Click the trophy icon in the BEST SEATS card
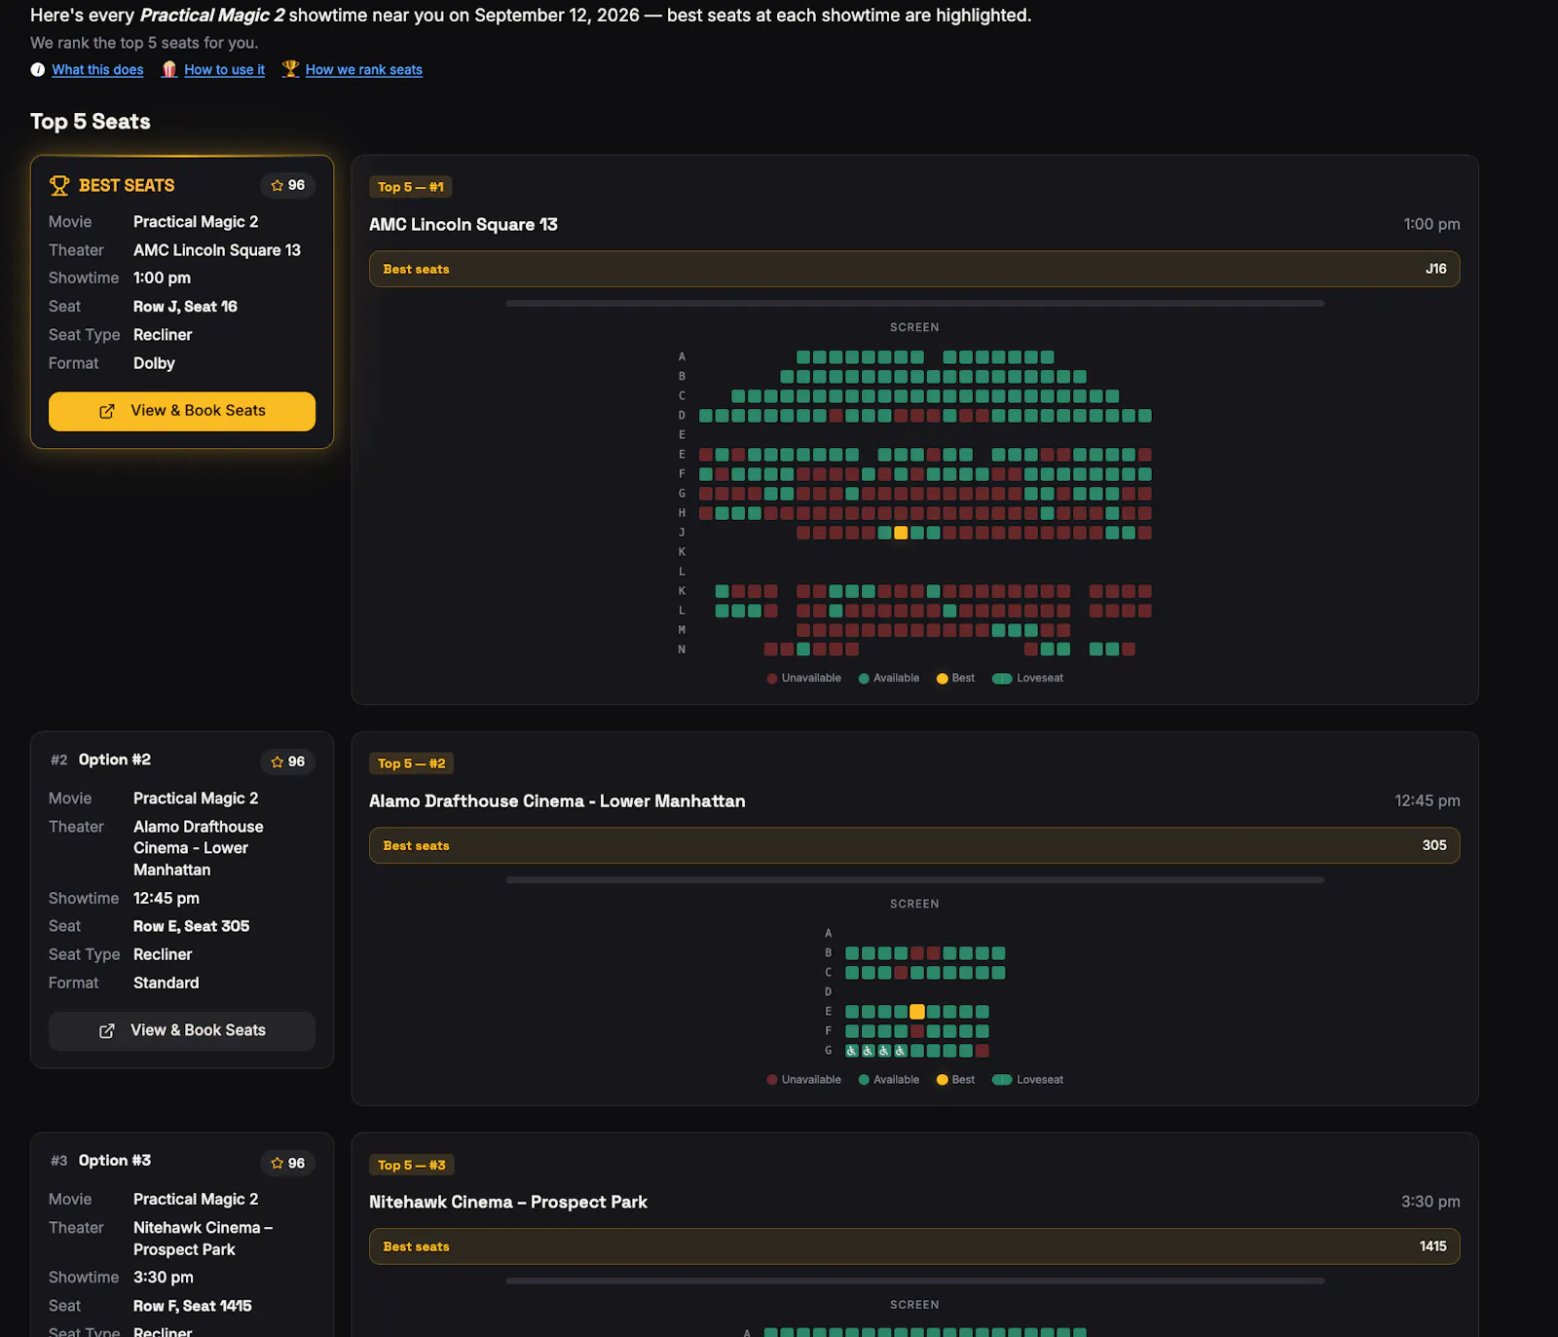 pyautogui.click(x=59, y=185)
